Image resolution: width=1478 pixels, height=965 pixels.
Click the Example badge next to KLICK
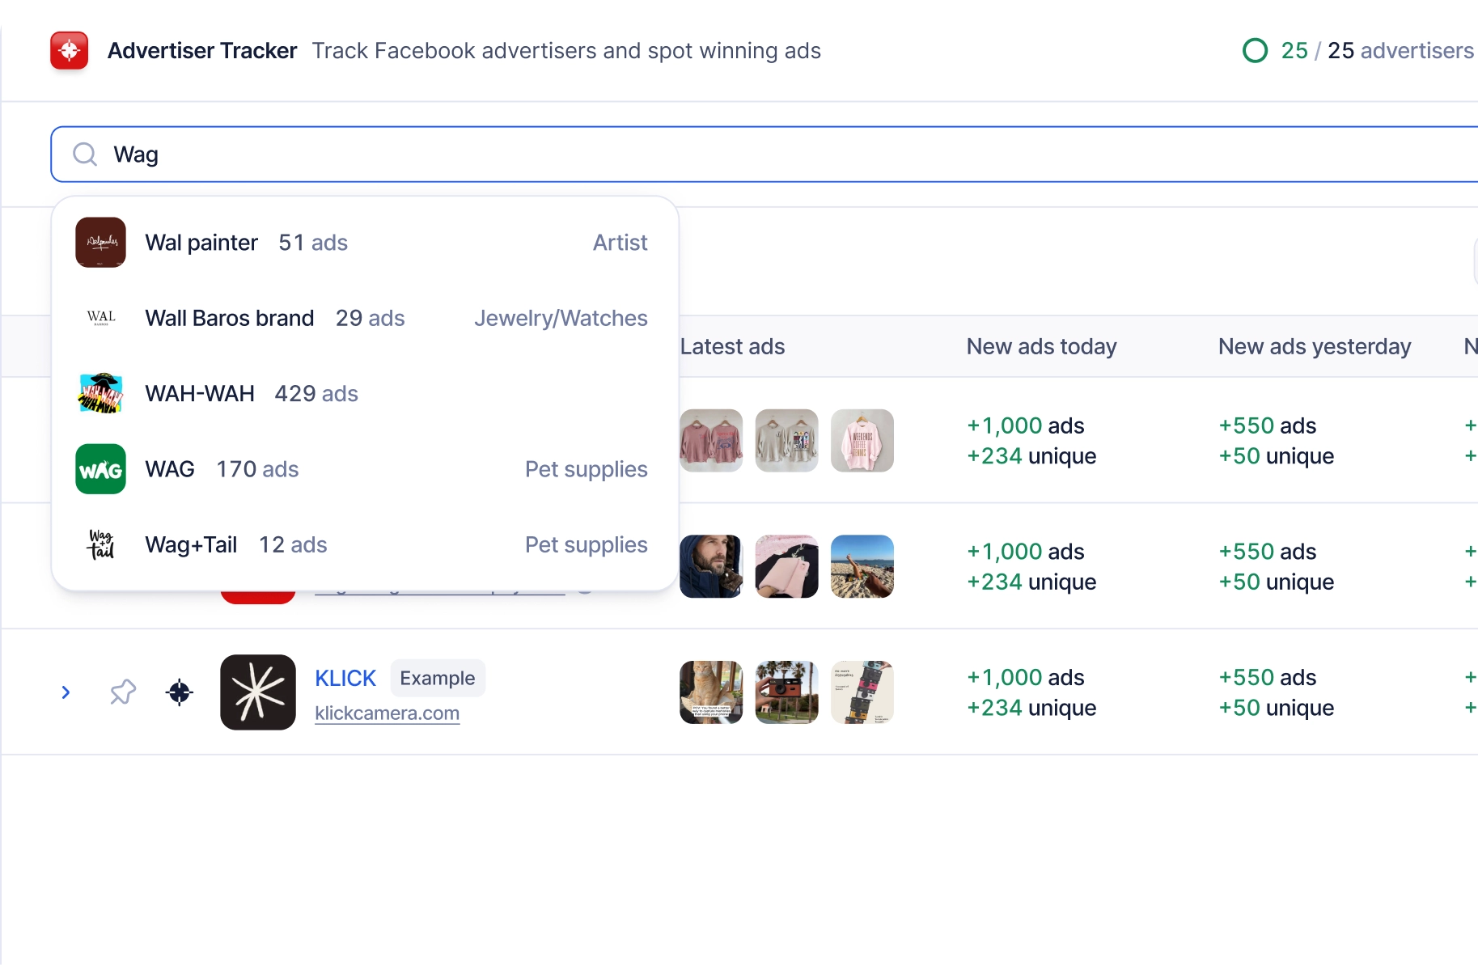tap(438, 678)
